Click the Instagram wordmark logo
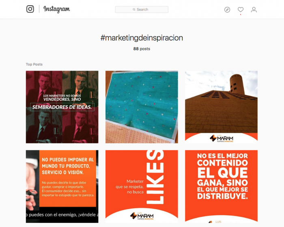Screen dimensions: 284x227 click(x=56, y=9)
